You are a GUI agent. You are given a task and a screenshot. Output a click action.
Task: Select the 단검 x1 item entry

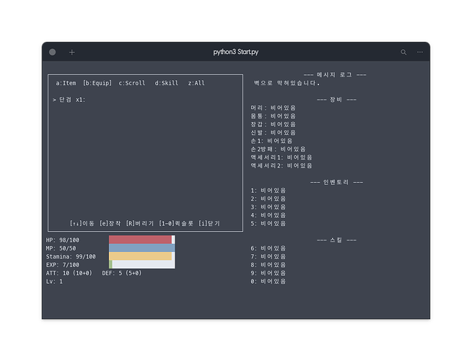71,100
